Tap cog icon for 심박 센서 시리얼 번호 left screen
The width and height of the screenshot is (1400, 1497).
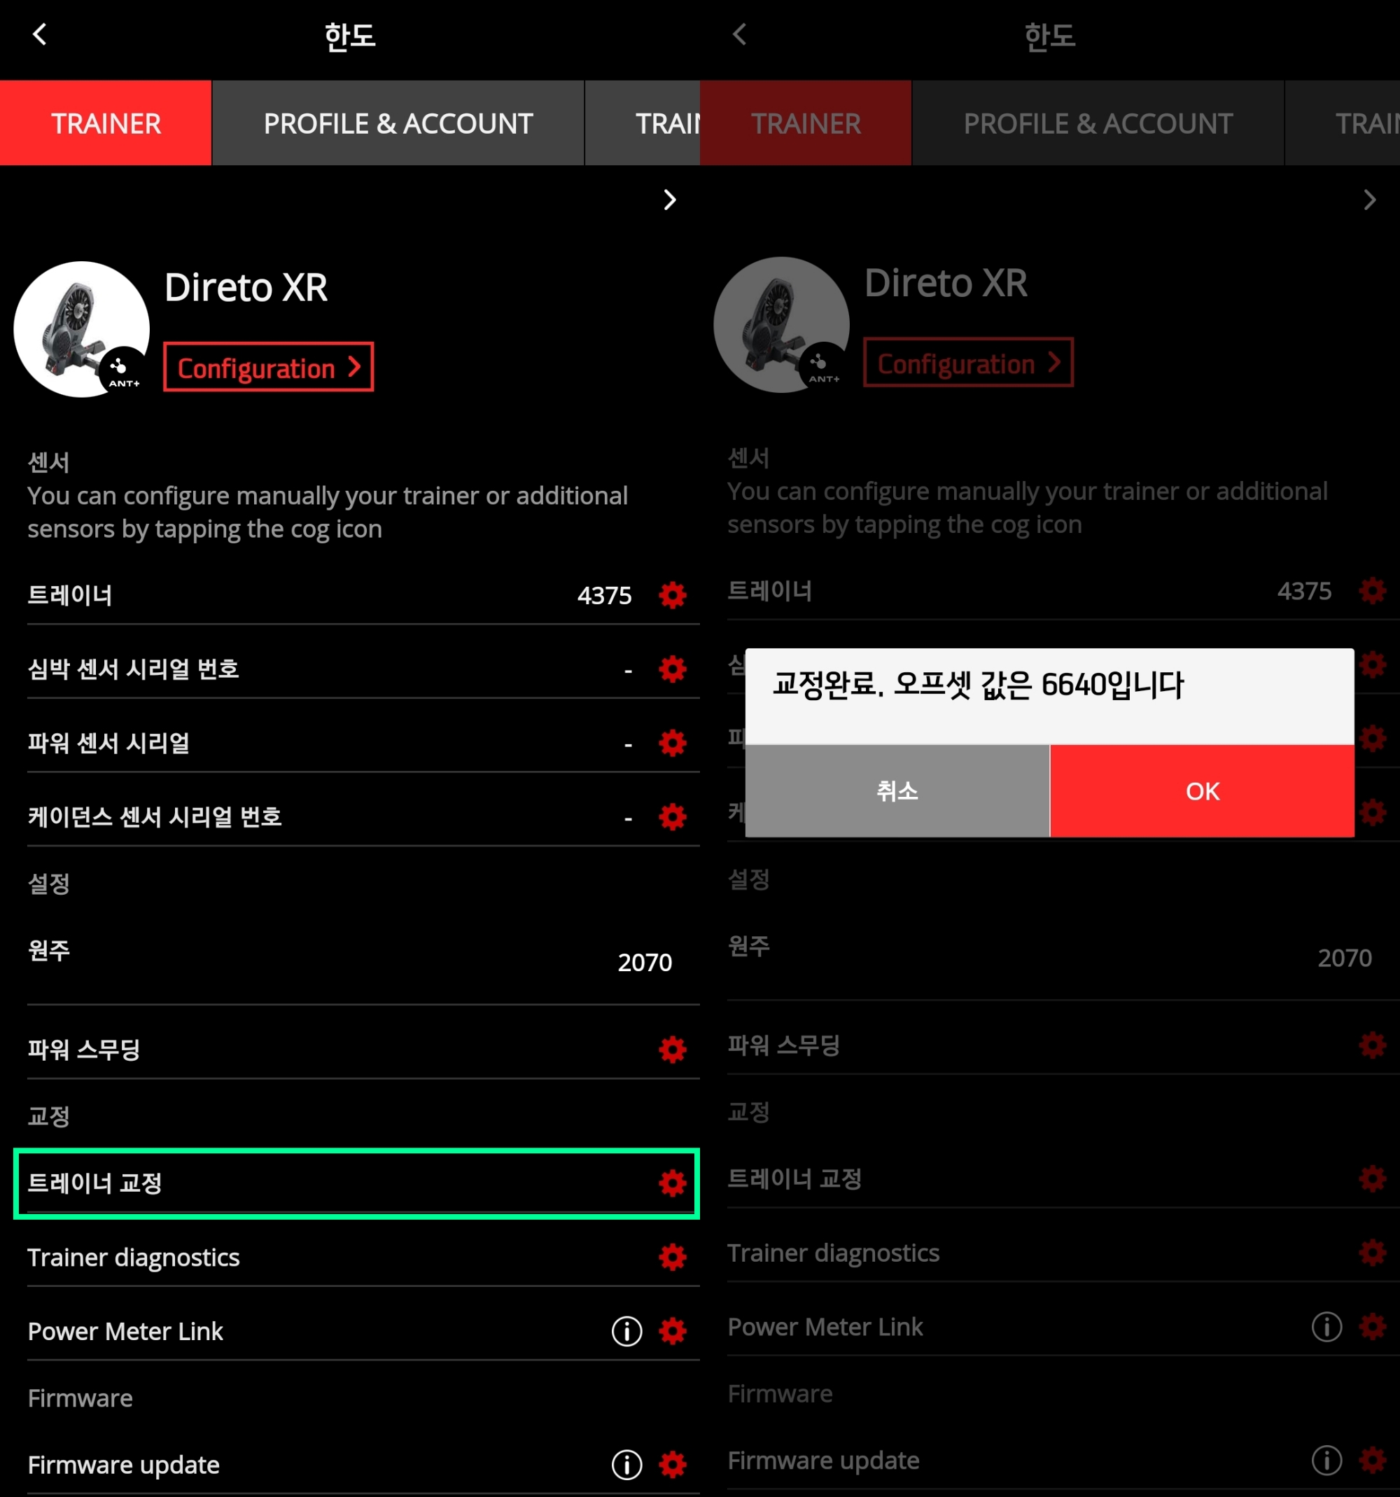pyautogui.click(x=672, y=669)
